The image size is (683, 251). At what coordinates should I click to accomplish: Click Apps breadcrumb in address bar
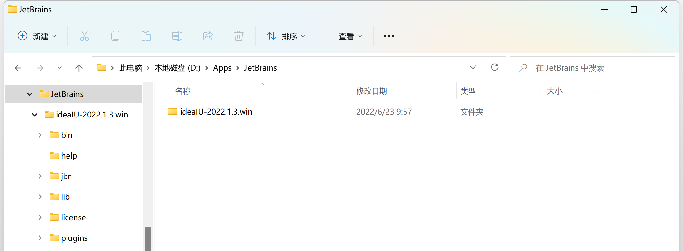tap(222, 68)
